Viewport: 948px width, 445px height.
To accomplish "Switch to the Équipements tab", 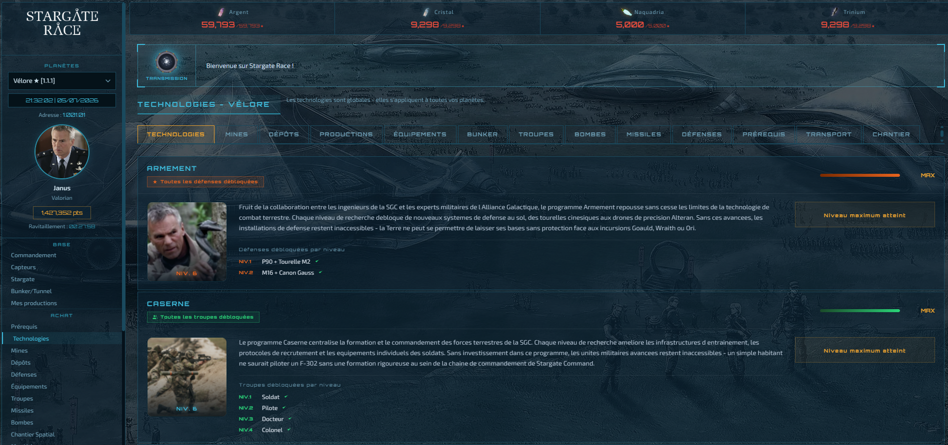I will tap(420, 134).
